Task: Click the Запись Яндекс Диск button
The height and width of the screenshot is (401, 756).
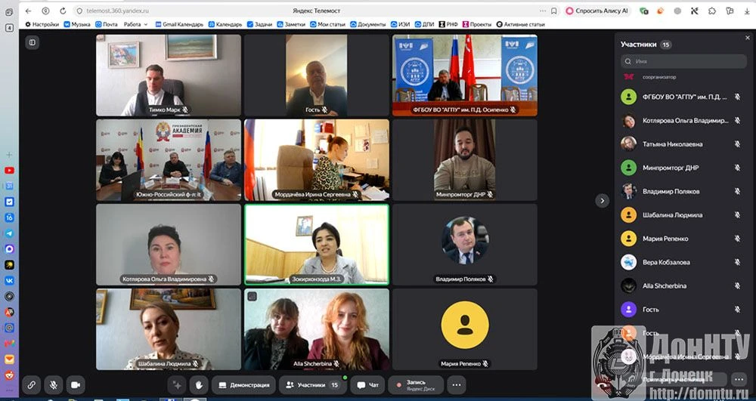Action: click(416, 385)
